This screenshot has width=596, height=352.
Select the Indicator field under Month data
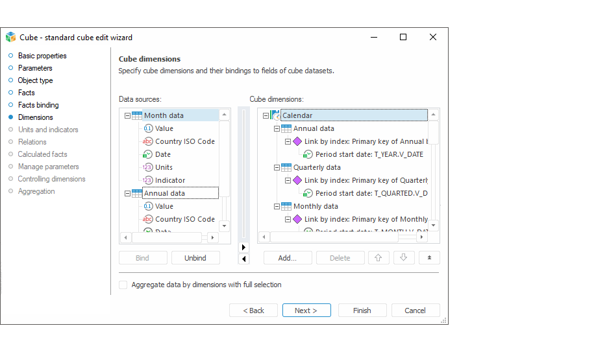click(170, 180)
